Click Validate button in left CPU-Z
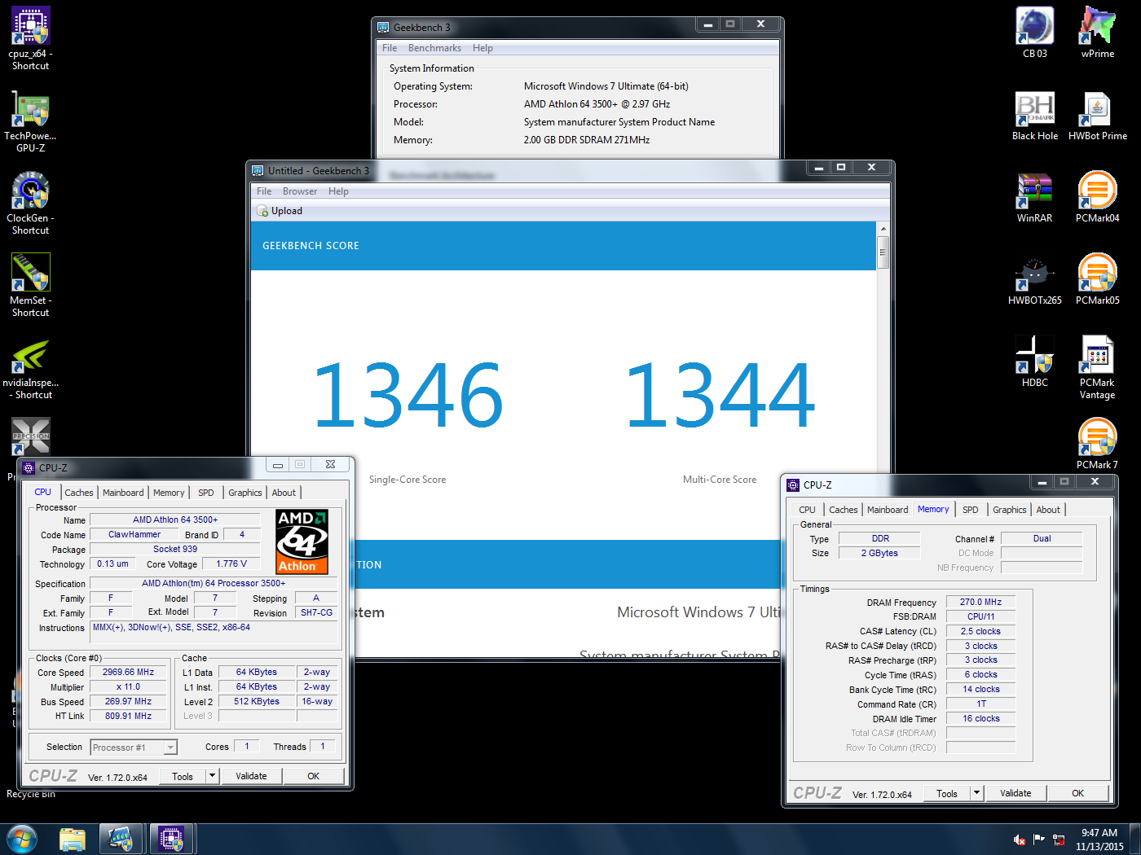 click(x=251, y=776)
